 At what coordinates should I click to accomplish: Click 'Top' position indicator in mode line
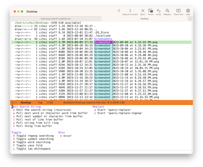point(40,102)
